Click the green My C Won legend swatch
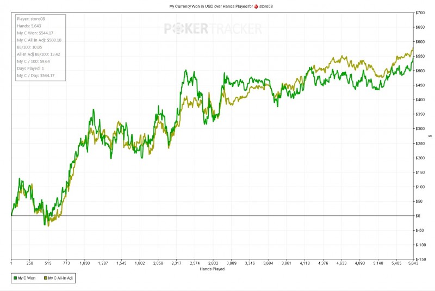The image size is (435, 291). click(15, 278)
